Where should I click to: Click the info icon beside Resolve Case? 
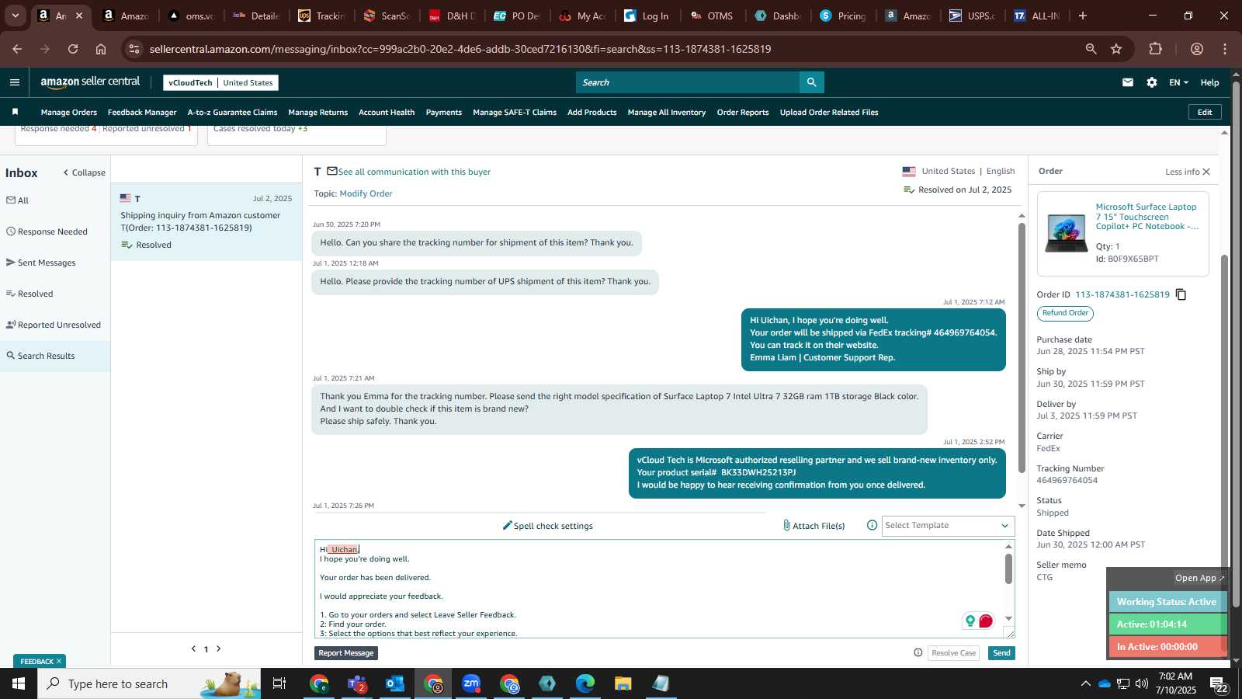[918, 653]
